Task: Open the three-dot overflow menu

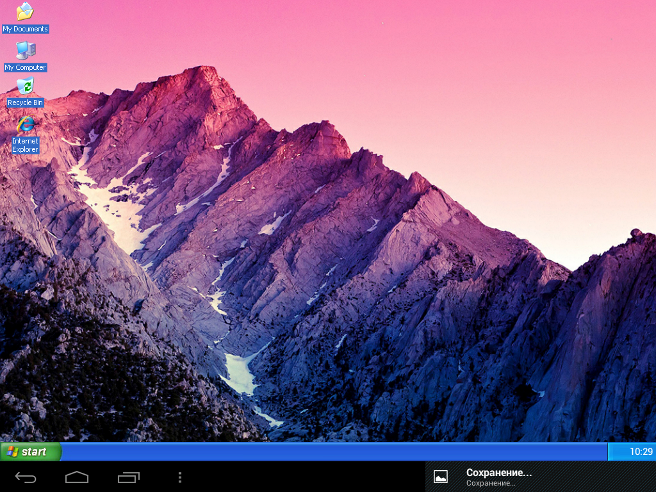Action: (180, 477)
